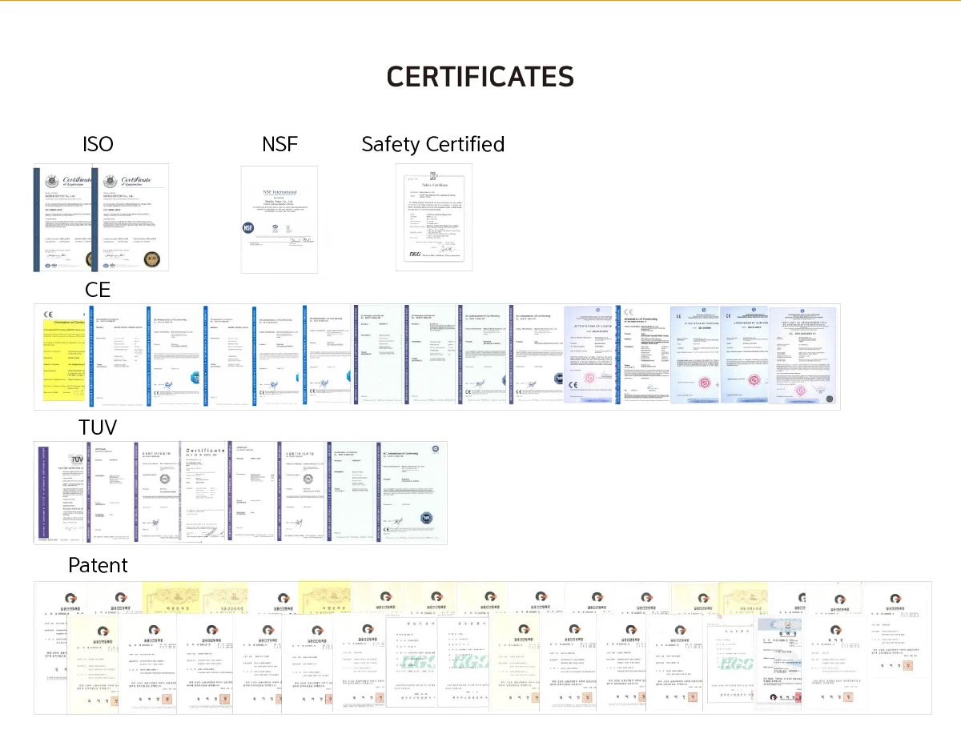Select the CE section heading
Viewport: 961px width, 750px height.
98,290
